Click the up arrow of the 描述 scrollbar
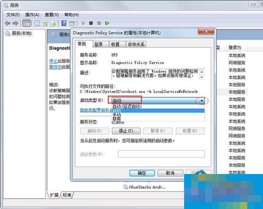This screenshot has height=209, width=263. (202, 72)
